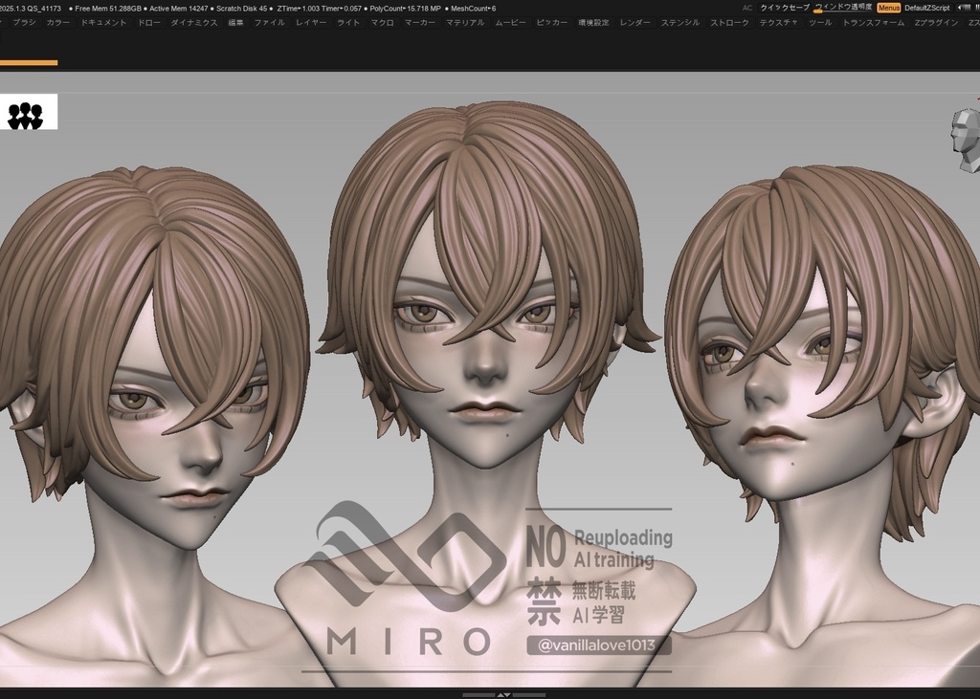Click the bottom tray divider arrows
The width and height of the screenshot is (980, 699).
tap(503, 694)
